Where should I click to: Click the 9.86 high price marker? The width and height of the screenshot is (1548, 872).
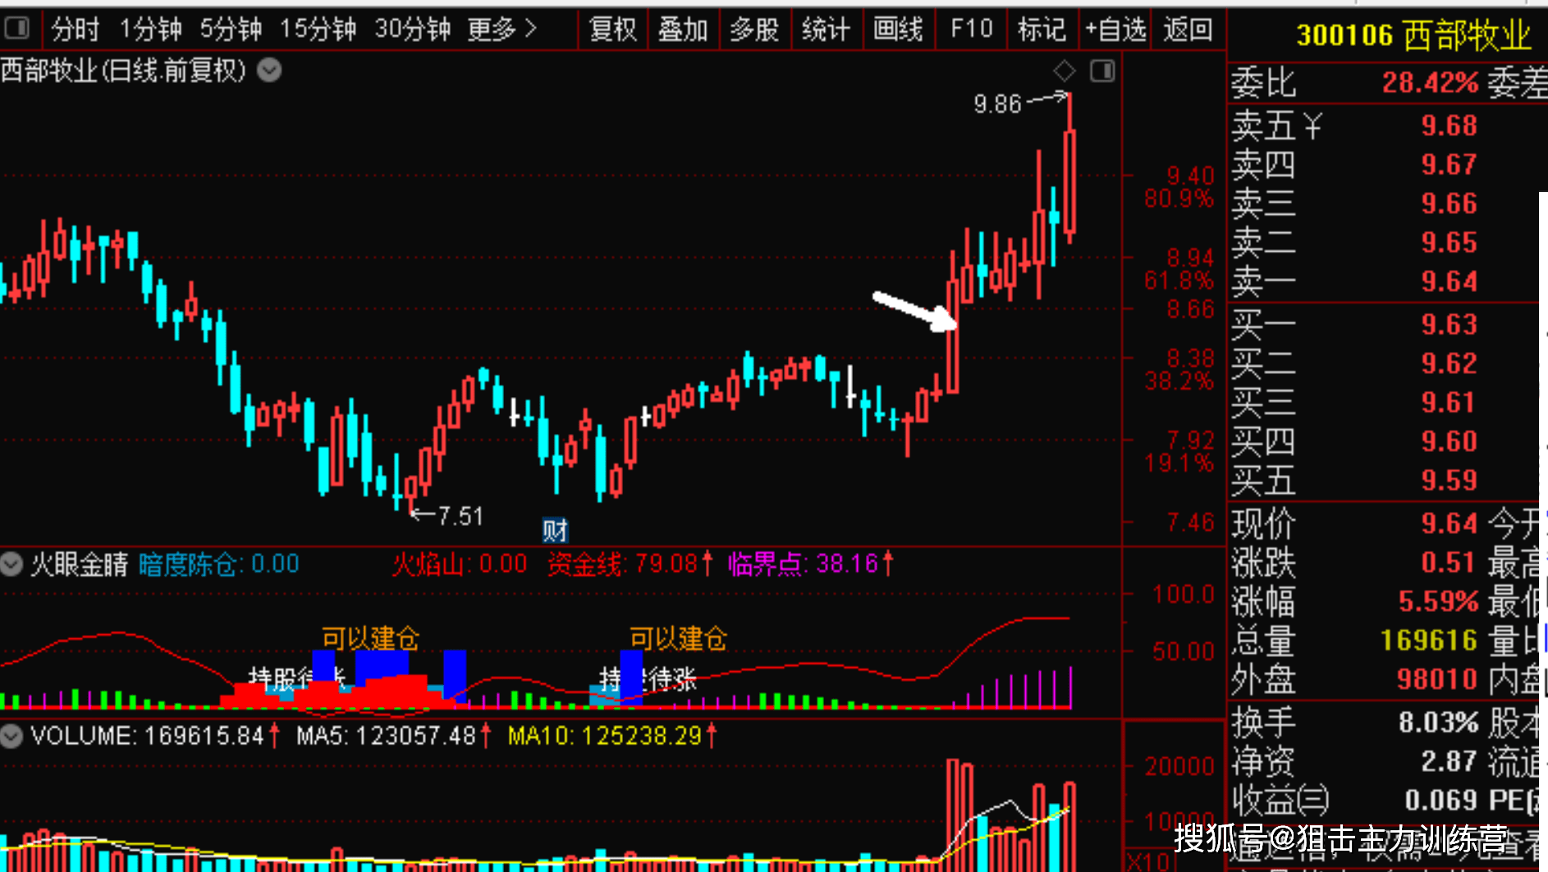click(x=997, y=104)
